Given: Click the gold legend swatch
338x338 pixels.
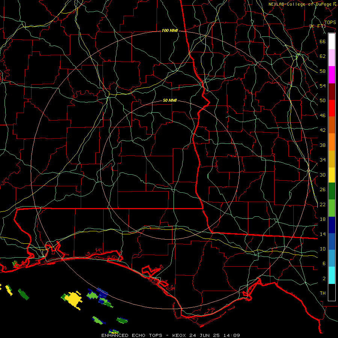Looking at the screenshot, I should click(332, 159).
